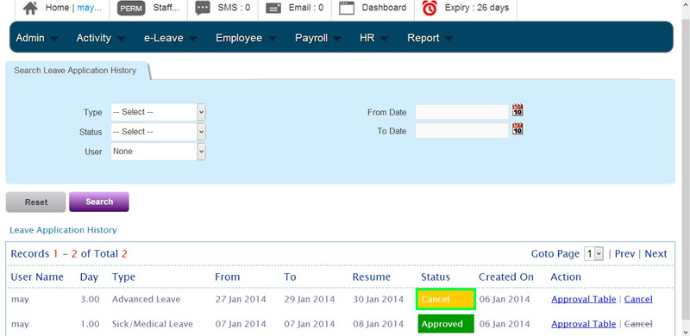Click the Email : 0 label
The height and width of the screenshot is (336, 690).
306,8
